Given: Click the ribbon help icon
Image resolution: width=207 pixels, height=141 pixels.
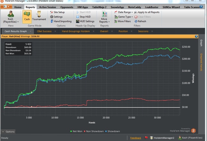Looking at the screenshot, I should pos(201,6).
